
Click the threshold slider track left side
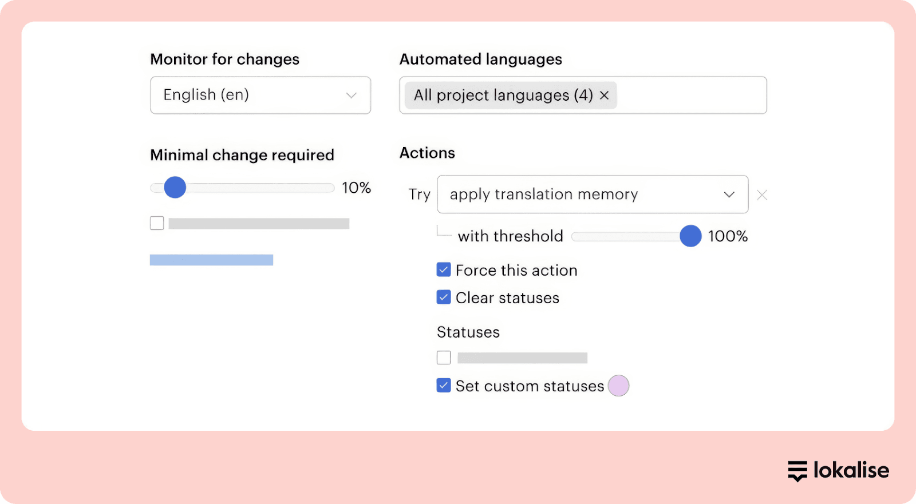click(595, 237)
